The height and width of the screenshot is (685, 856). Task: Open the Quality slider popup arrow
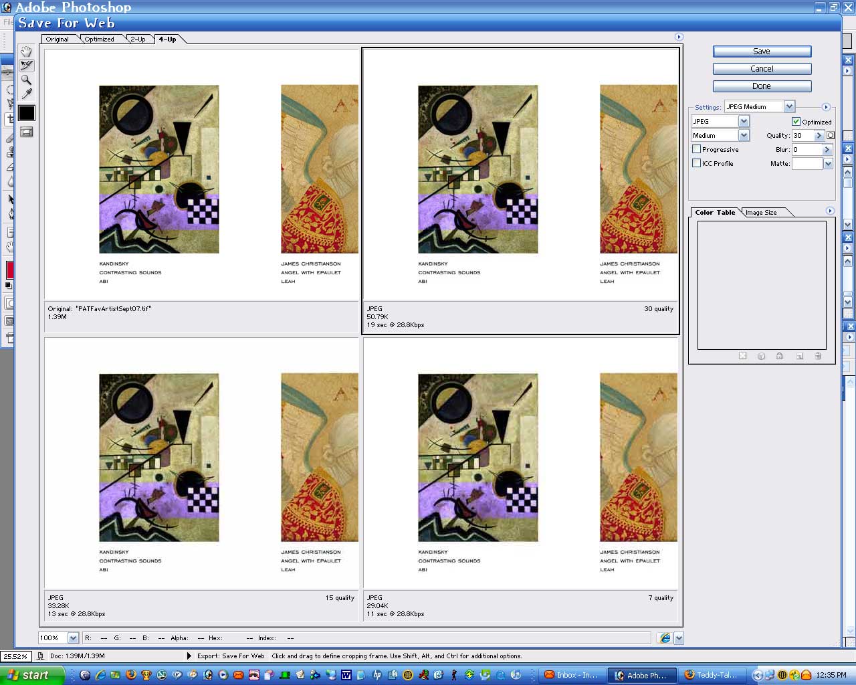click(x=819, y=135)
